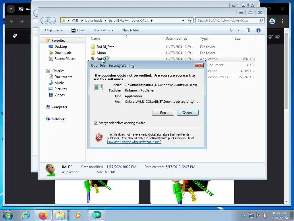The width and height of the screenshot is (294, 221).
Task: Click the browser profile avatar icon
Action: 272,21
